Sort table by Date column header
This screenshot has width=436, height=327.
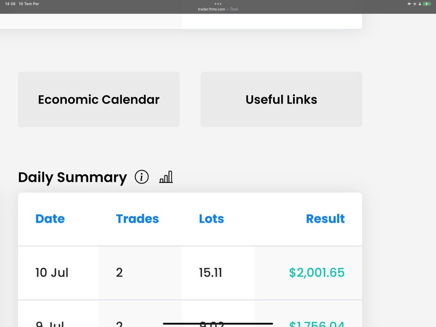click(x=50, y=219)
